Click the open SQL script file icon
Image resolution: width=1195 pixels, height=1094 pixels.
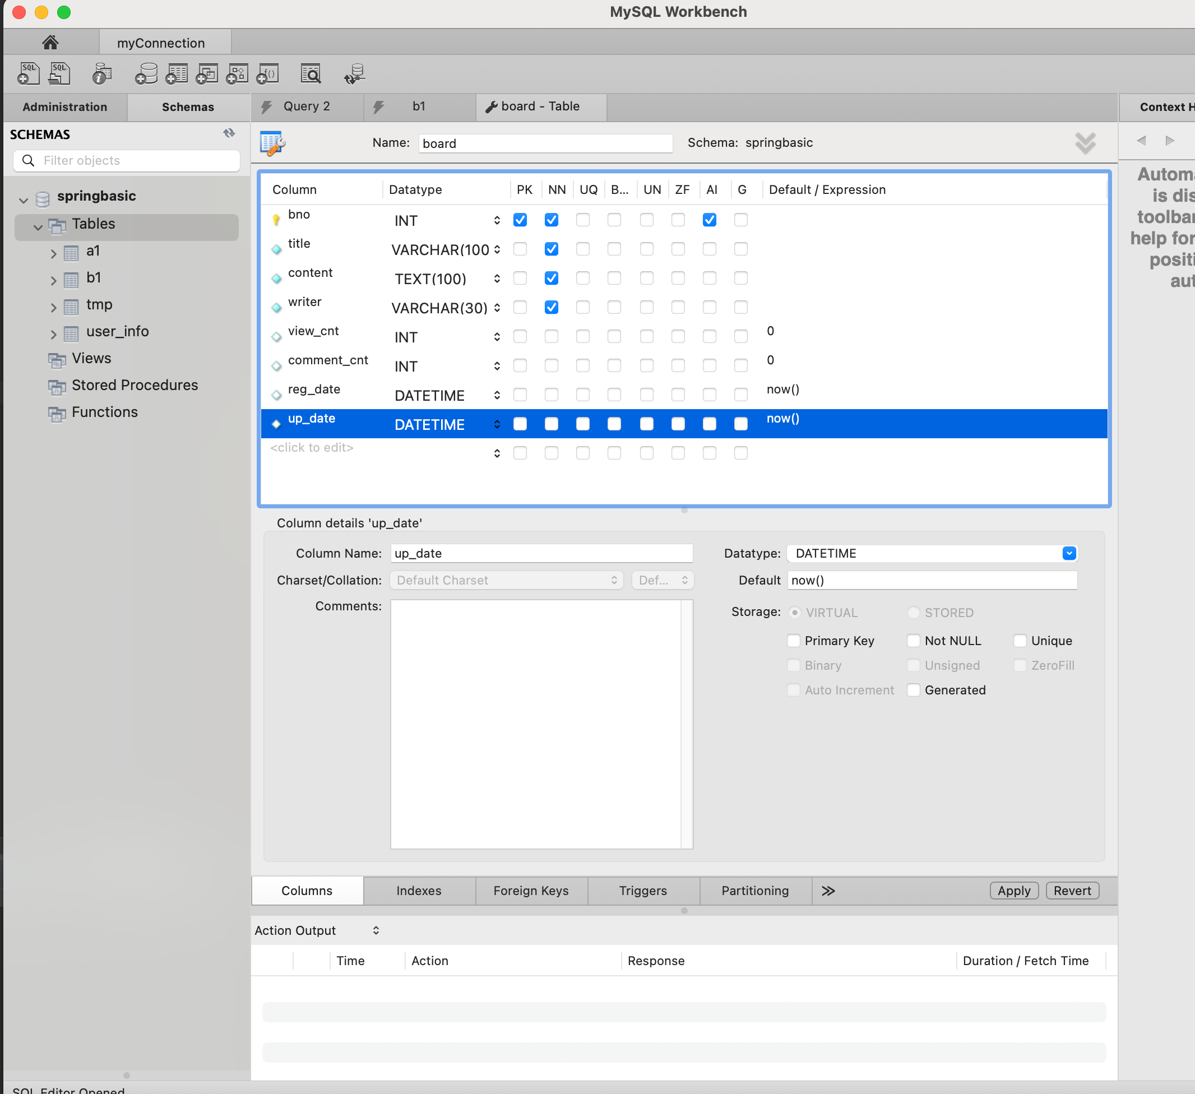pos(59,74)
